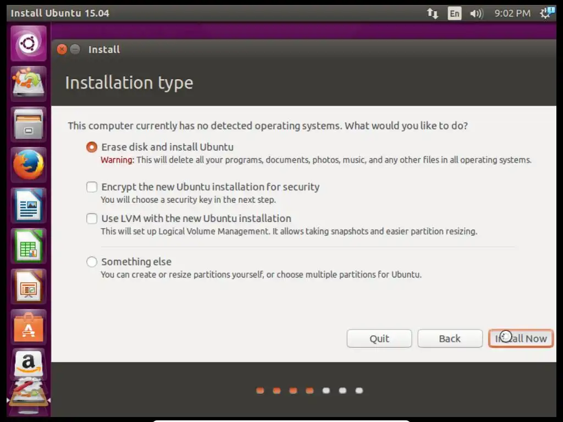Minimize the Install window
Screen dimensions: 563x422
tap(75, 49)
